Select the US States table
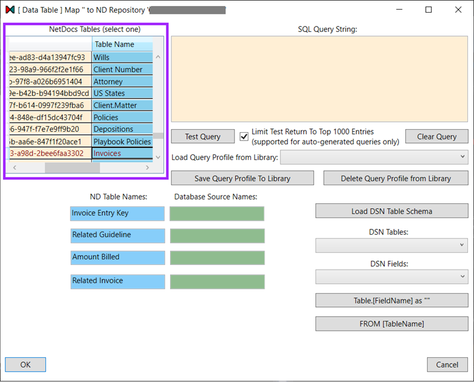The image size is (474, 382). coord(122,93)
